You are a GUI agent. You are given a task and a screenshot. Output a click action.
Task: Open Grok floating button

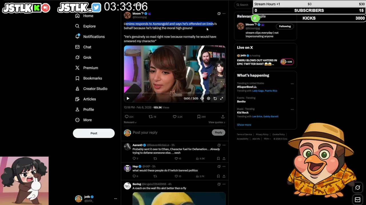pos(357,188)
